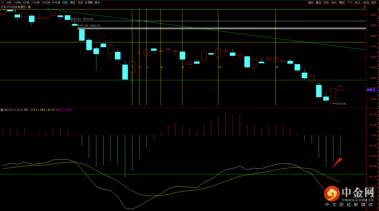Open the 分时 intraday tab

pyautogui.click(x=9, y=2)
